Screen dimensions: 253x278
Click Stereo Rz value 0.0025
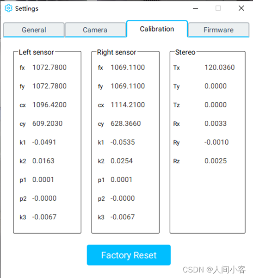coord(216,161)
